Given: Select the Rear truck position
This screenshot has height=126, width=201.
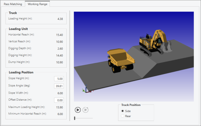Looking at the screenshot, I should pyautogui.click(x=122, y=116).
